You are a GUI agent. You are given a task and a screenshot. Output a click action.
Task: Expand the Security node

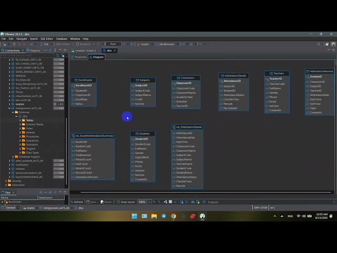pos(6,181)
